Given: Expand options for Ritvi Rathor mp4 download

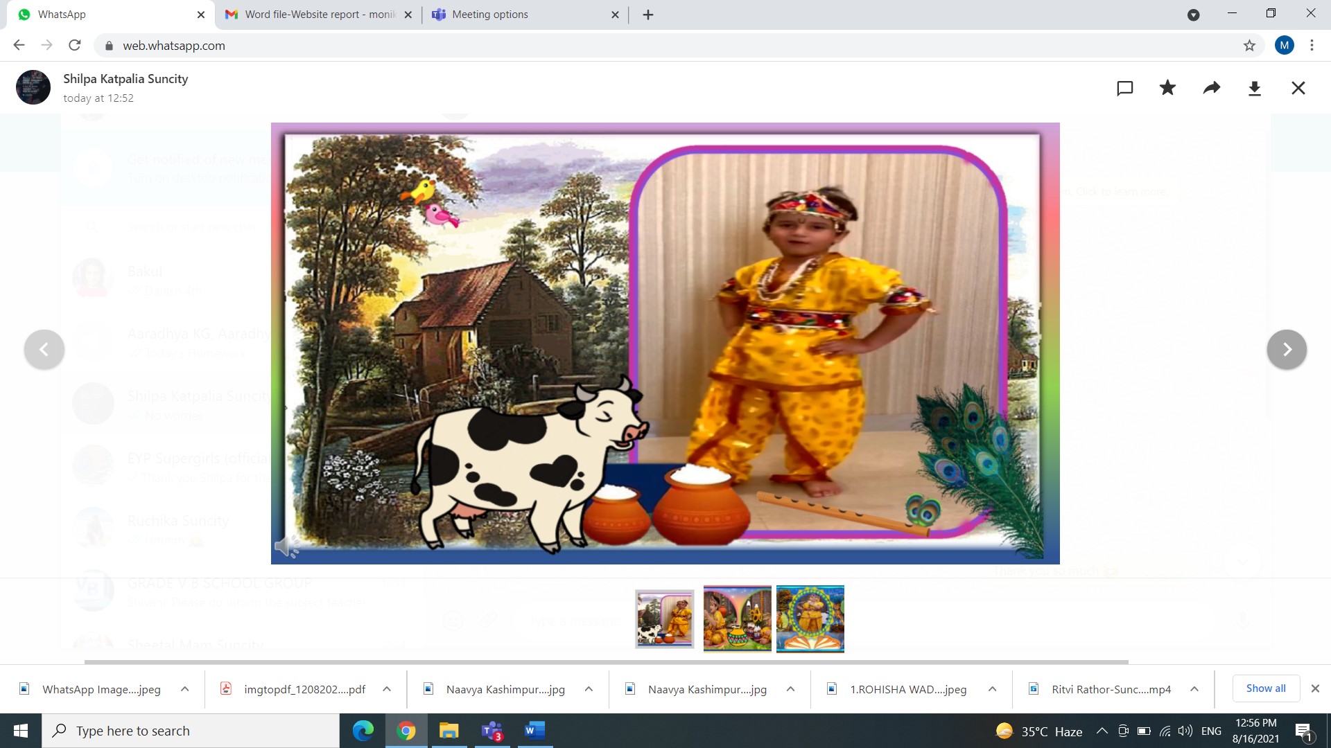Looking at the screenshot, I should pyautogui.click(x=1194, y=689).
